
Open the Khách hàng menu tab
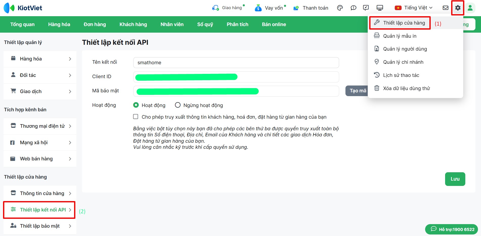pos(133,24)
